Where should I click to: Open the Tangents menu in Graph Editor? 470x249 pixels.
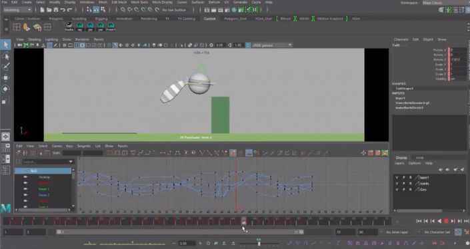[x=83, y=146]
